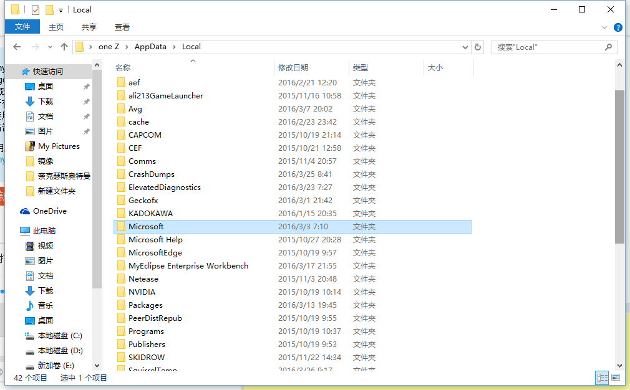Image resolution: width=630 pixels, height=390 pixels.
Task: Refresh the current folder view
Action: tap(478, 47)
